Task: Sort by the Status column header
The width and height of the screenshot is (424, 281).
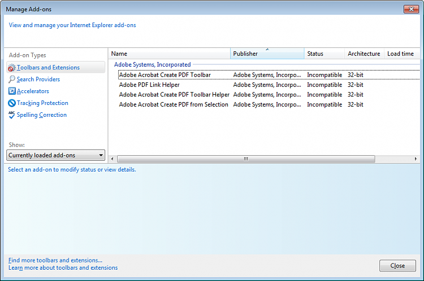Action: point(325,54)
